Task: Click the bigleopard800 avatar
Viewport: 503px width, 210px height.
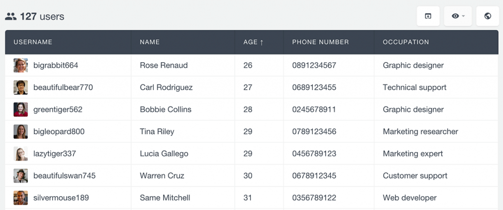Action: 21,131
